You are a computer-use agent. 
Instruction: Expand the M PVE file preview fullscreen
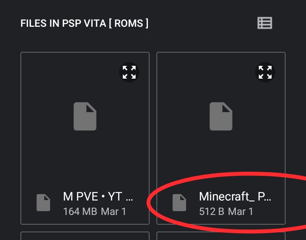click(129, 72)
